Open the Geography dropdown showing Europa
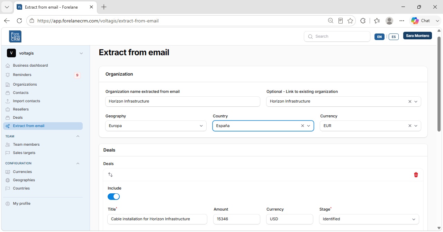 [x=156, y=126]
